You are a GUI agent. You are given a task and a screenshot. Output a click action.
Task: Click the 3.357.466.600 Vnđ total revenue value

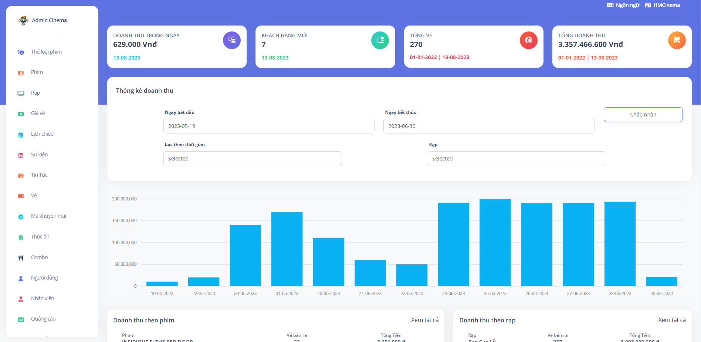590,44
